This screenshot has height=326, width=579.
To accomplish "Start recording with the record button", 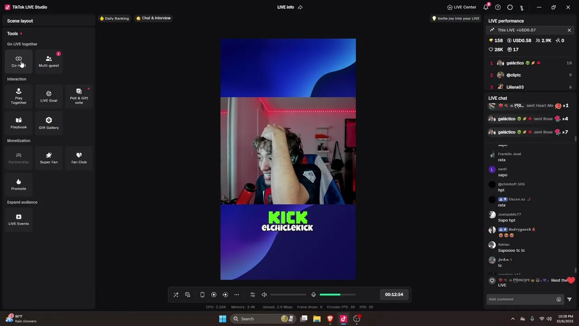I will (214, 295).
